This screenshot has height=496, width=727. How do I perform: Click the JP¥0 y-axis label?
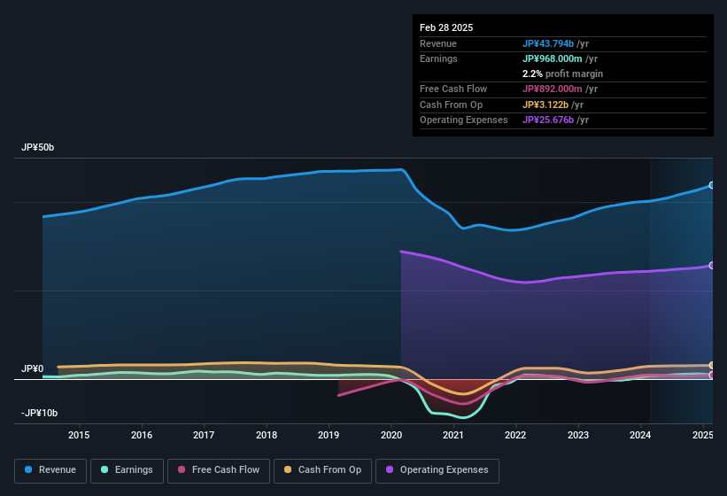[x=33, y=369]
